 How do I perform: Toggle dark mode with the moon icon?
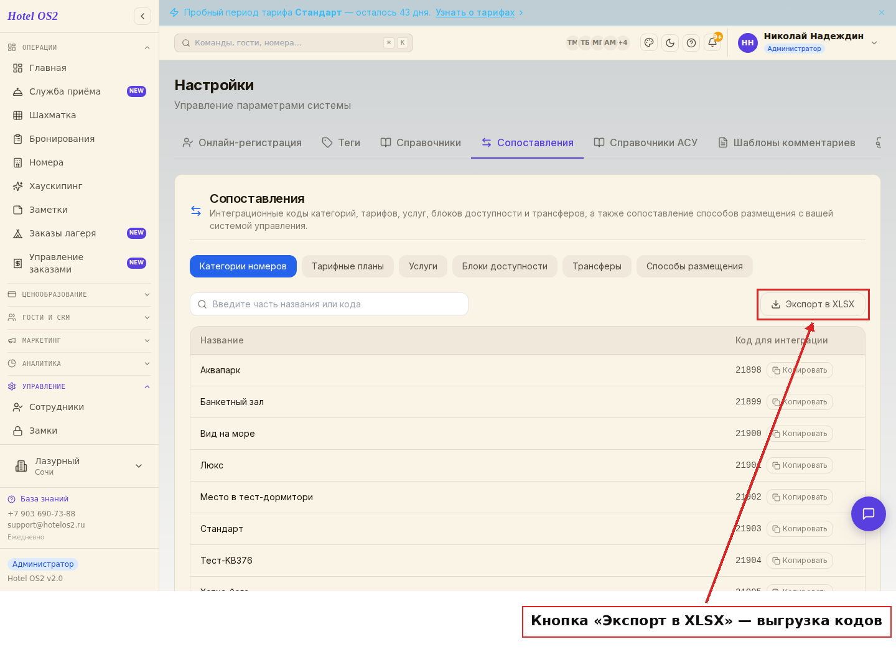[670, 43]
